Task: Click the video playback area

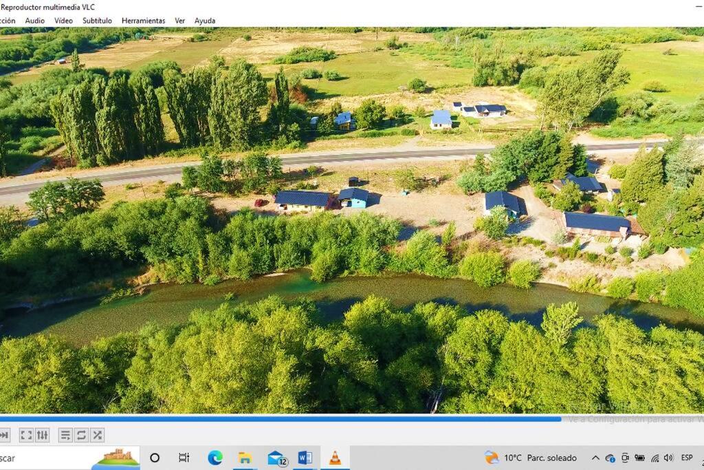Action: (x=352, y=220)
